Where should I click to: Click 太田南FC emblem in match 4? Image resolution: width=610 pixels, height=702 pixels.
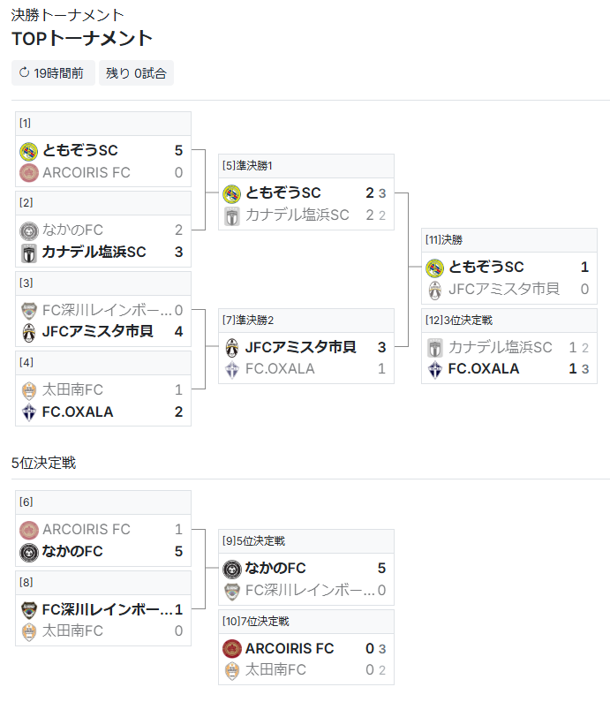click(x=28, y=390)
